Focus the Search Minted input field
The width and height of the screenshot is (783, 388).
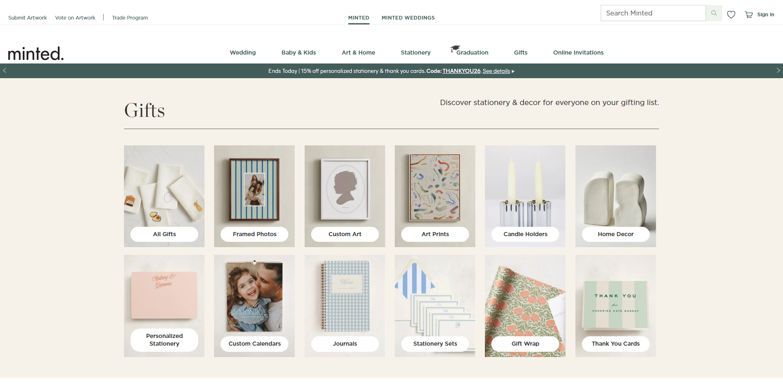(653, 13)
